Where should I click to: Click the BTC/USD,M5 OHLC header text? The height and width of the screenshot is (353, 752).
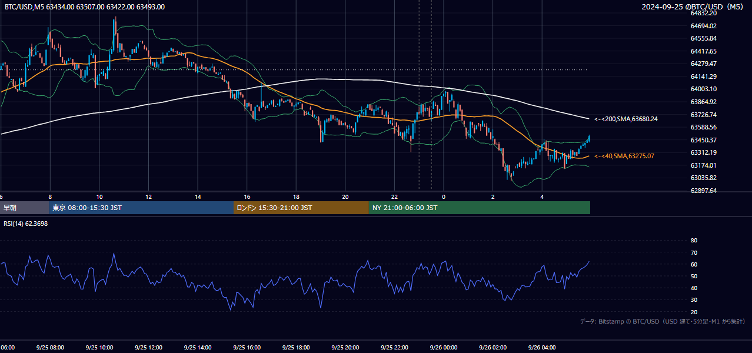85,7
